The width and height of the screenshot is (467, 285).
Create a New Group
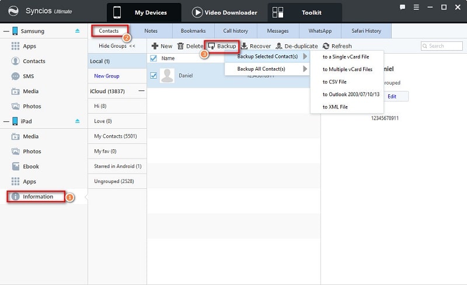tap(107, 76)
